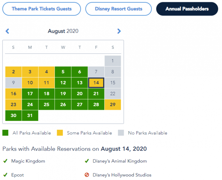Click August 2 date cell
The height and width of the screenshot is (180, 222).
[13, 72]
